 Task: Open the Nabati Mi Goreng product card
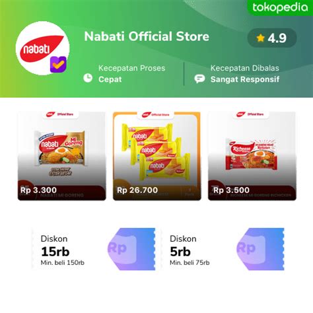point(61,156)
